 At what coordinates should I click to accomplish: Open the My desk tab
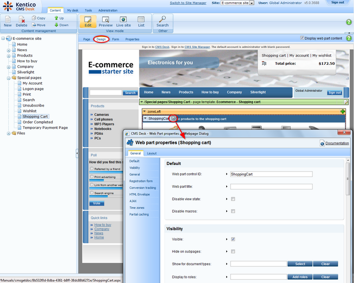click(73, 10)
